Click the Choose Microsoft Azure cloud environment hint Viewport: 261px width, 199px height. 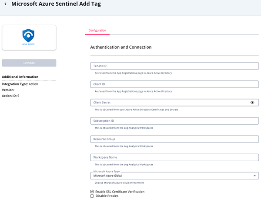119,183
